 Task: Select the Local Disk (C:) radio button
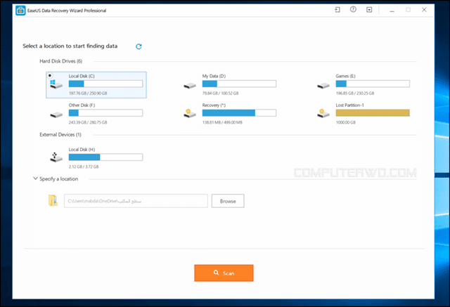[50, 75]
